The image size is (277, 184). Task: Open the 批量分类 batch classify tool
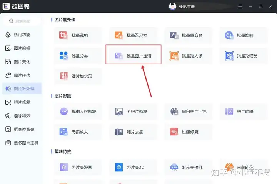(x=78, y=56)
